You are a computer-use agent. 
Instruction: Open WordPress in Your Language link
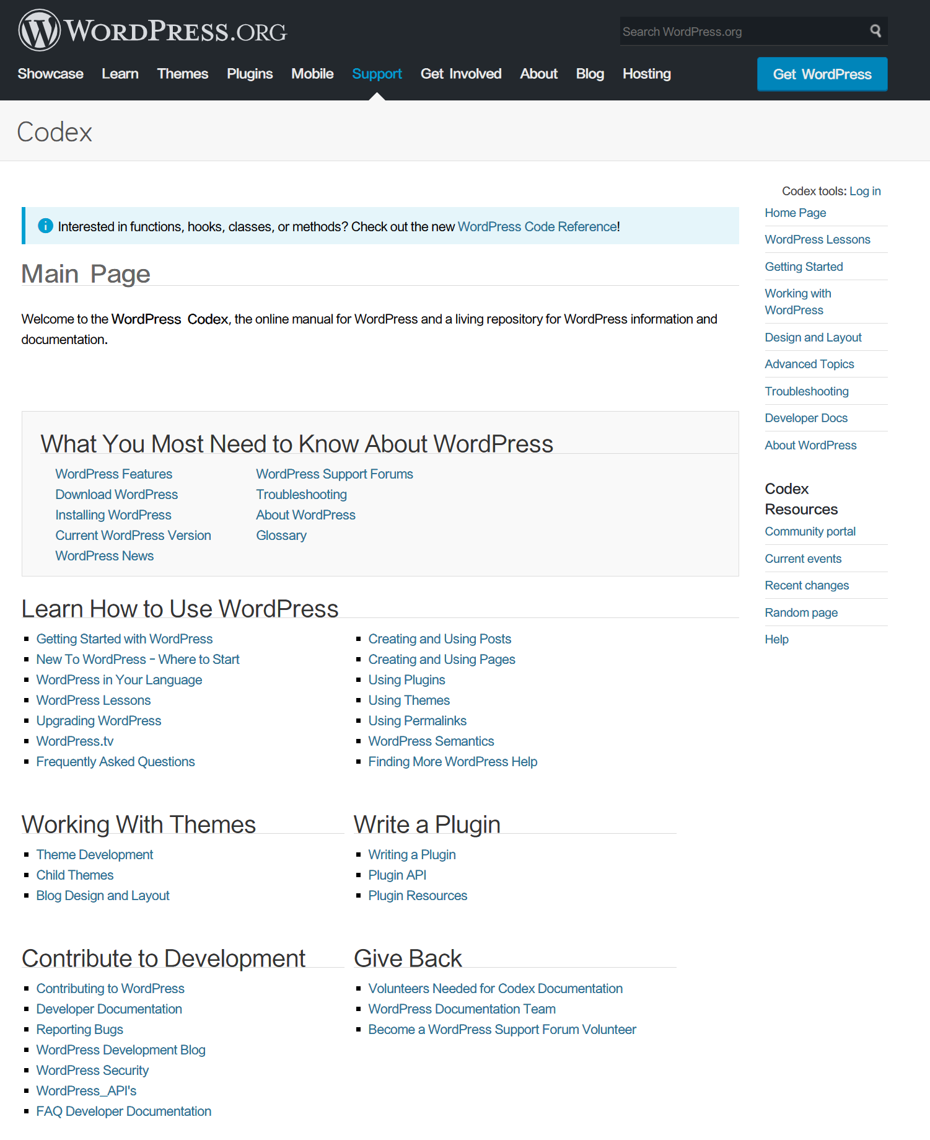click(119, 680)
